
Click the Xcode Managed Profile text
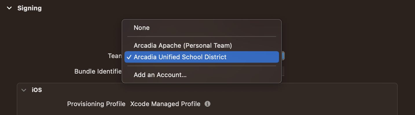(x=165, y=104)
